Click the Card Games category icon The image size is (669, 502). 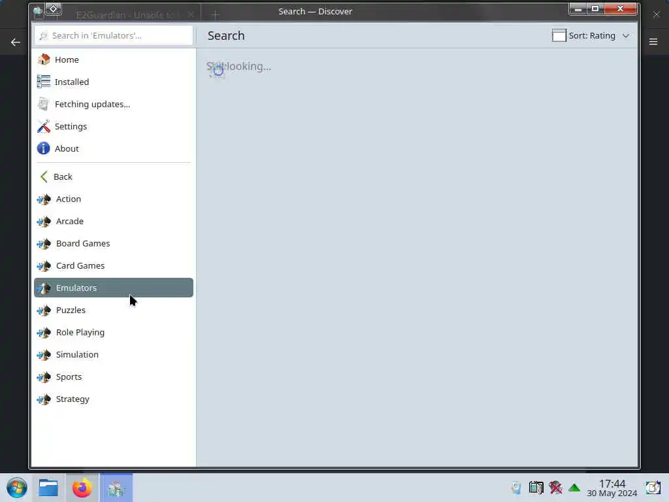click(x=44, y=266)
